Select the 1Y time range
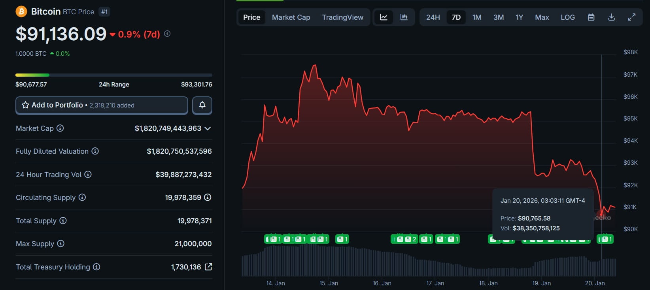 point(519,17)
